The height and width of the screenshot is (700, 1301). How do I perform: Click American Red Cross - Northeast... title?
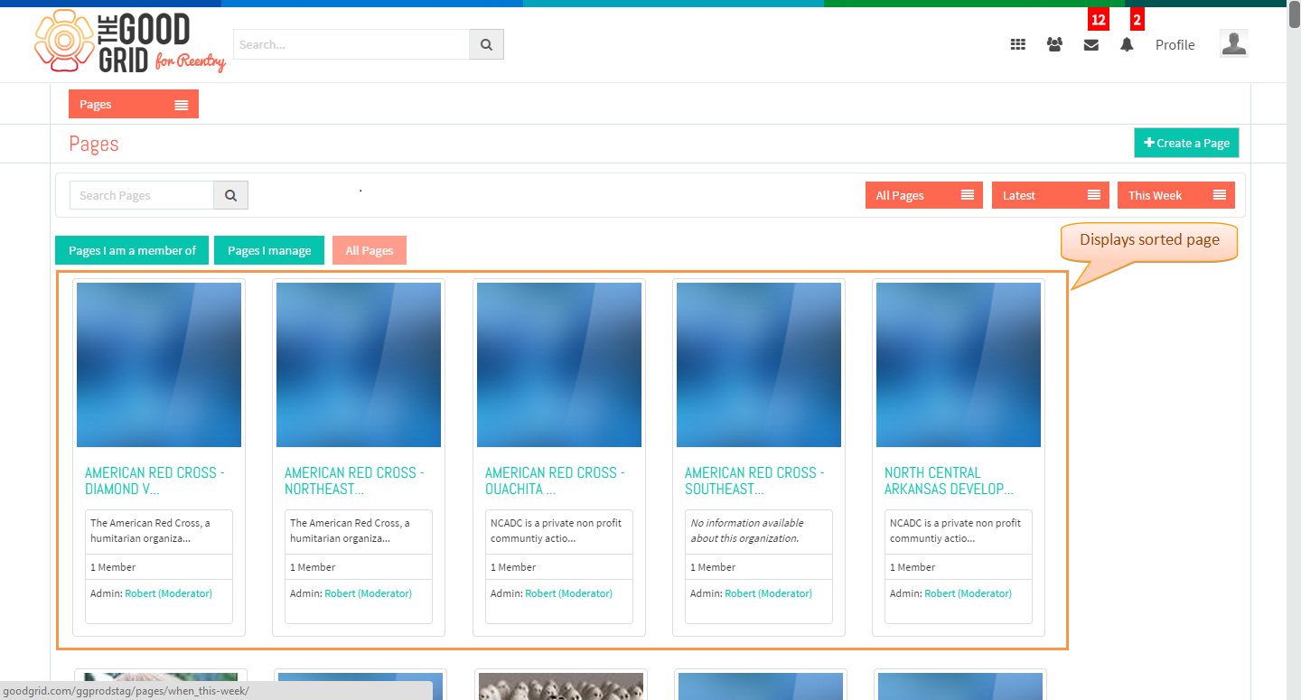(x=354, y=481)
